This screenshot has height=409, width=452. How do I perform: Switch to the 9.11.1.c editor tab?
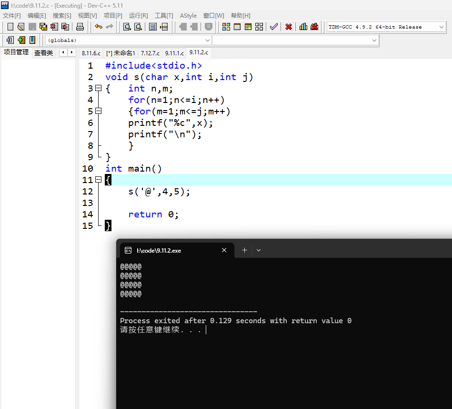[x=174, y=53]
